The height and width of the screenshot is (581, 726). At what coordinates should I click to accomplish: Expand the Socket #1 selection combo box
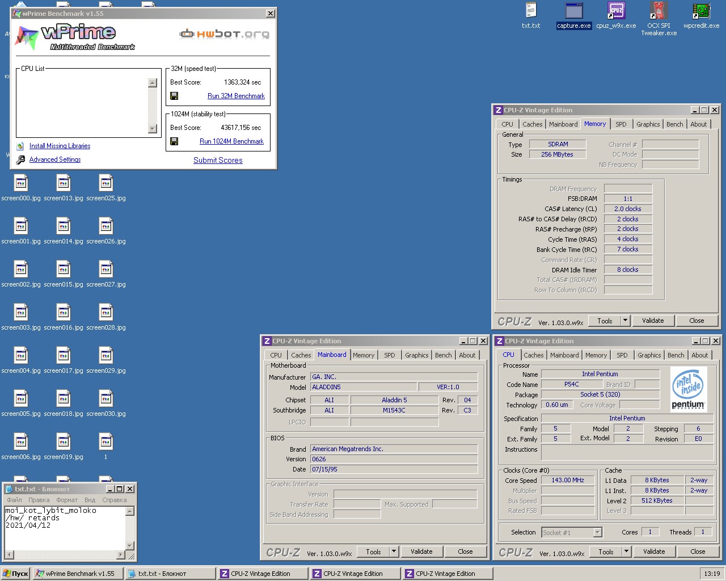[597, 532]
